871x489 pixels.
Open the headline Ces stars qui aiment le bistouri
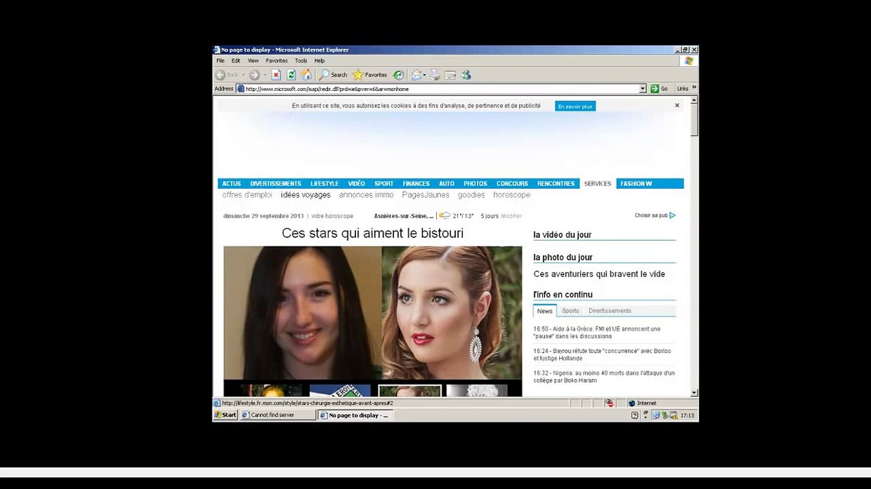pos(373,234)
